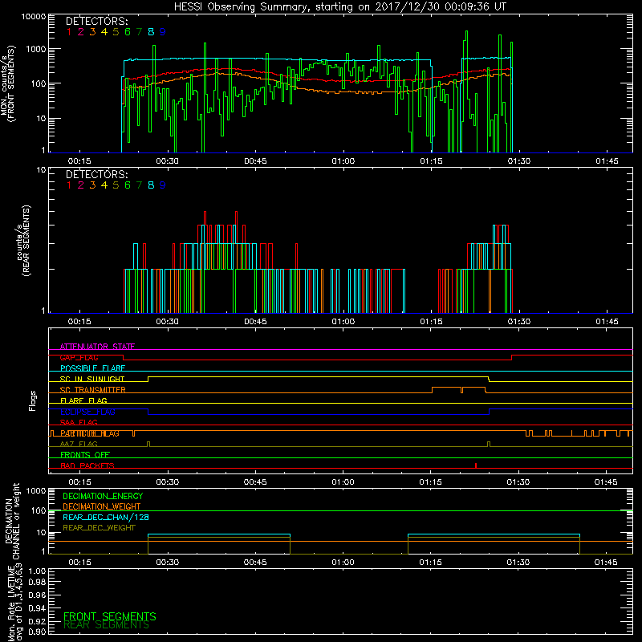Viewport: 642px width, 642px height.
Task: Click the 0.90 livetime y-axis tick
Action: coord(37,632)
